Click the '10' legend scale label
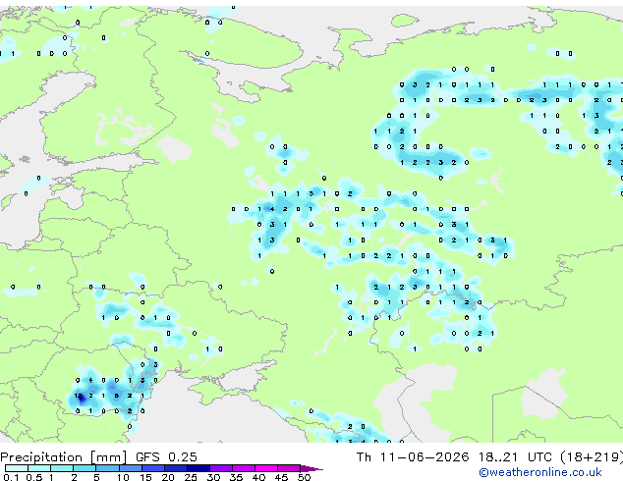The width and height of the screenshot is (623, 481). point(123,477)
